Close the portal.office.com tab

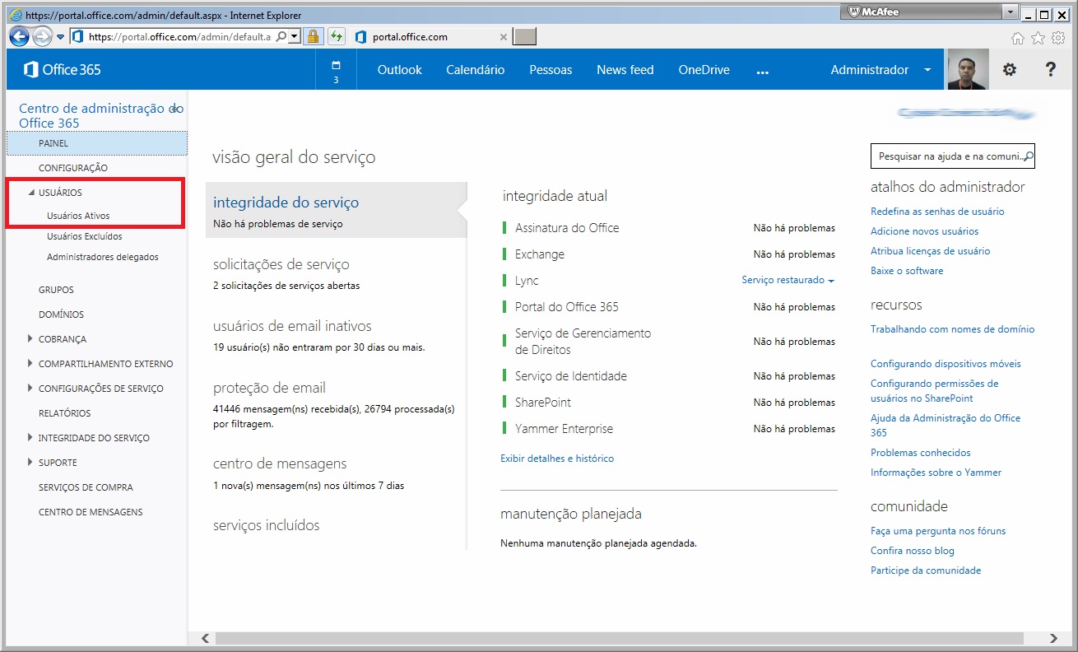coord(504,37)
